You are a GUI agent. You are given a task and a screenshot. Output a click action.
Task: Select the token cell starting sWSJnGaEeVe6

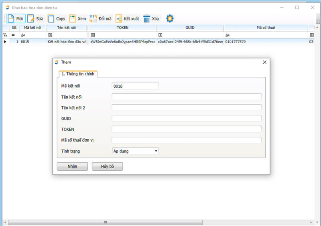tap(123, 42)
